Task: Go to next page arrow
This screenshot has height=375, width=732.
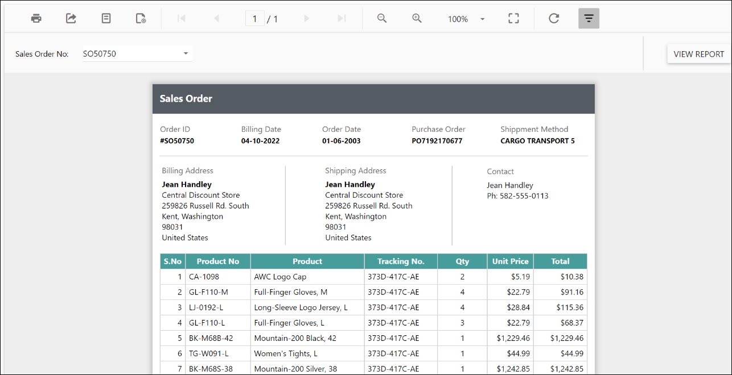Action: pyautogui.click(x=307, y=18)
